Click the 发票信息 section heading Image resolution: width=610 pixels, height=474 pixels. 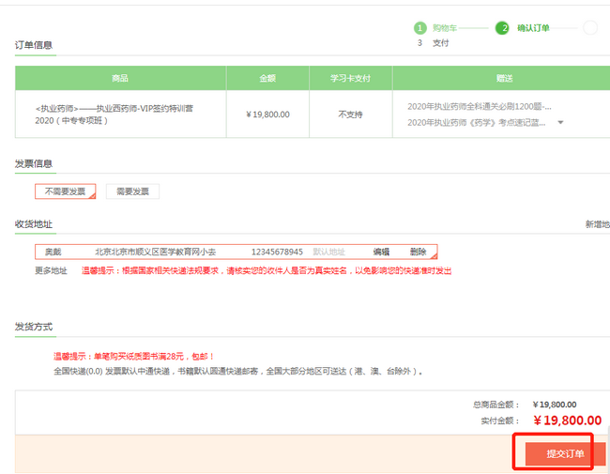pyautogui.click(x=34, y=163)
